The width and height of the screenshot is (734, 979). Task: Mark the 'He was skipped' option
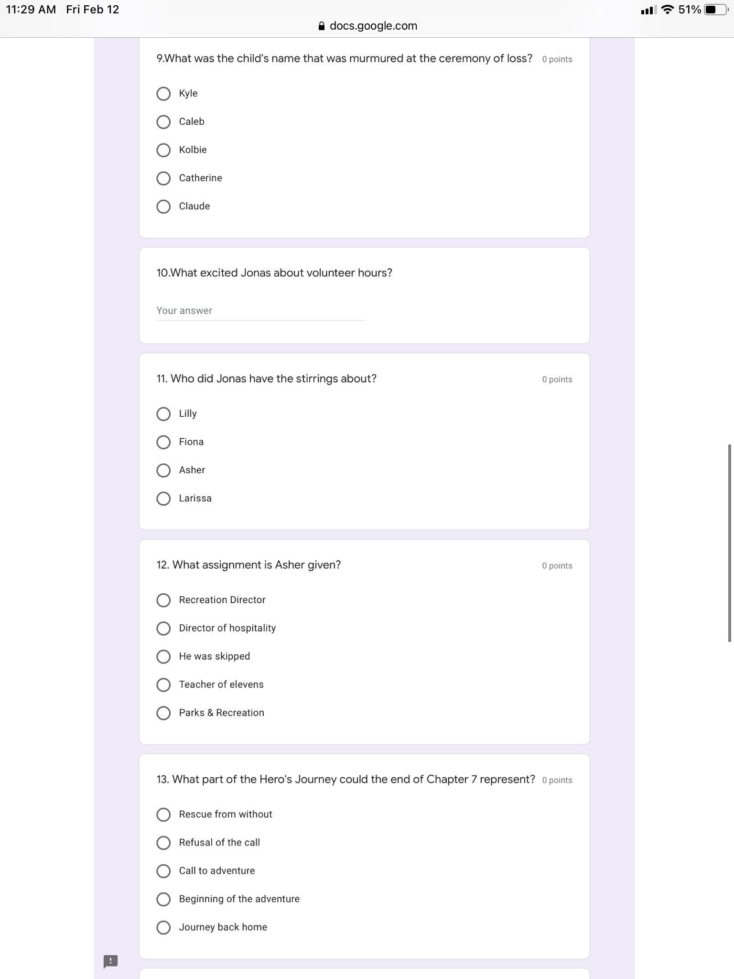[163, 656]
